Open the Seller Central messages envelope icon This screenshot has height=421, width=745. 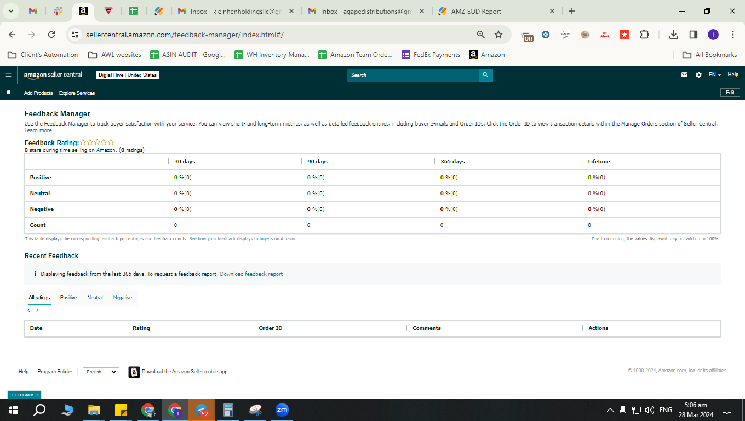pyautogui.click(x=684, y=75)
